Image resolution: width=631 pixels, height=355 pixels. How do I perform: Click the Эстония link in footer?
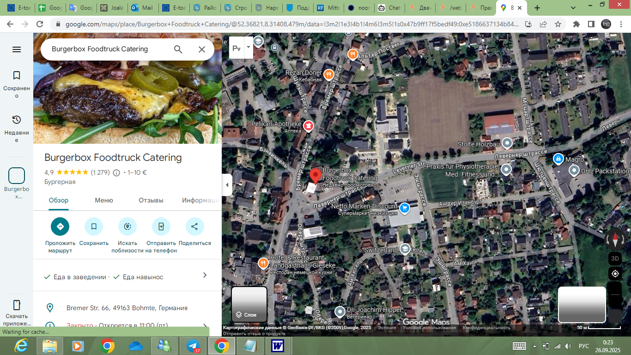387,328
